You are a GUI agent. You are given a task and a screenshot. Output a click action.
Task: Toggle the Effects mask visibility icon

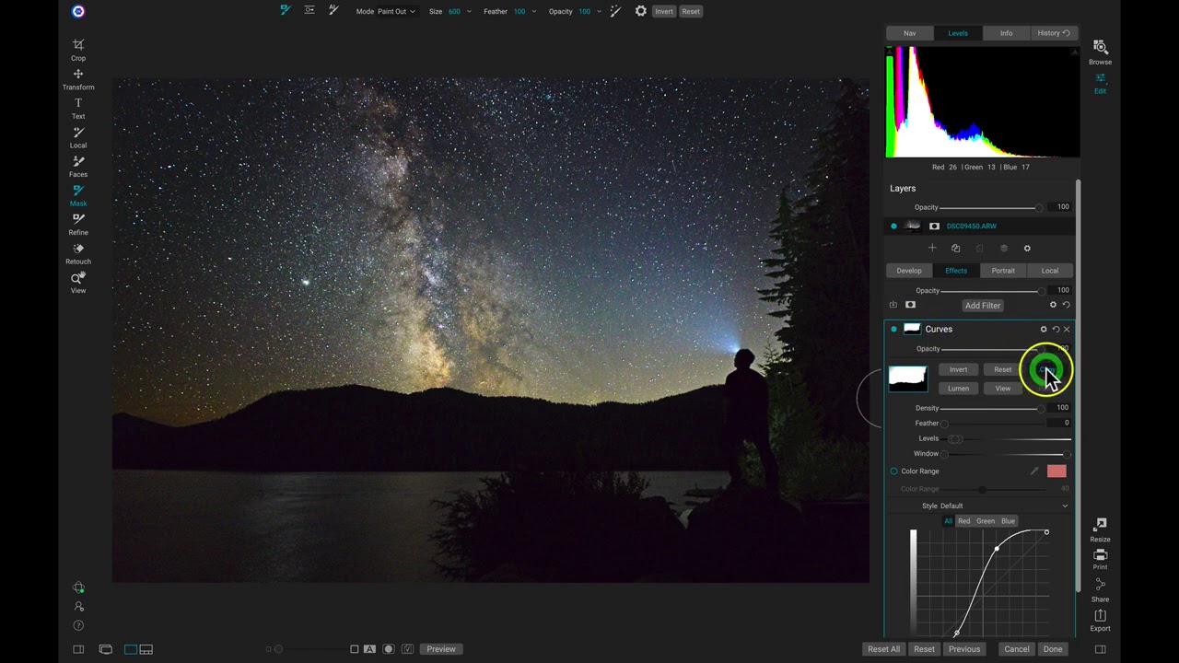click(x=910, y=305)
